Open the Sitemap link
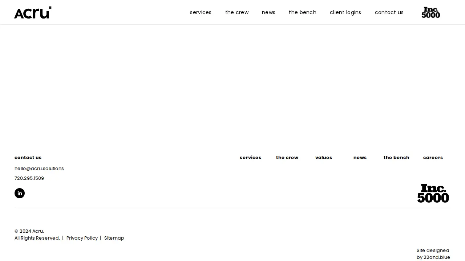 114,238
